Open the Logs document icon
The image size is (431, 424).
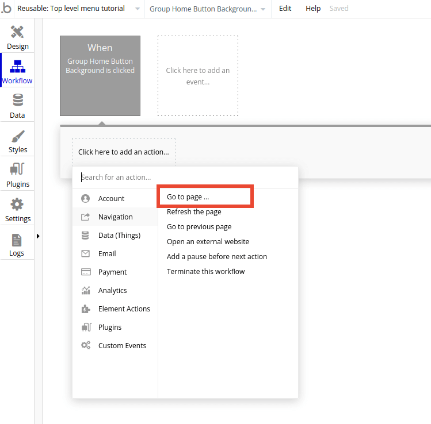[17, 240]
